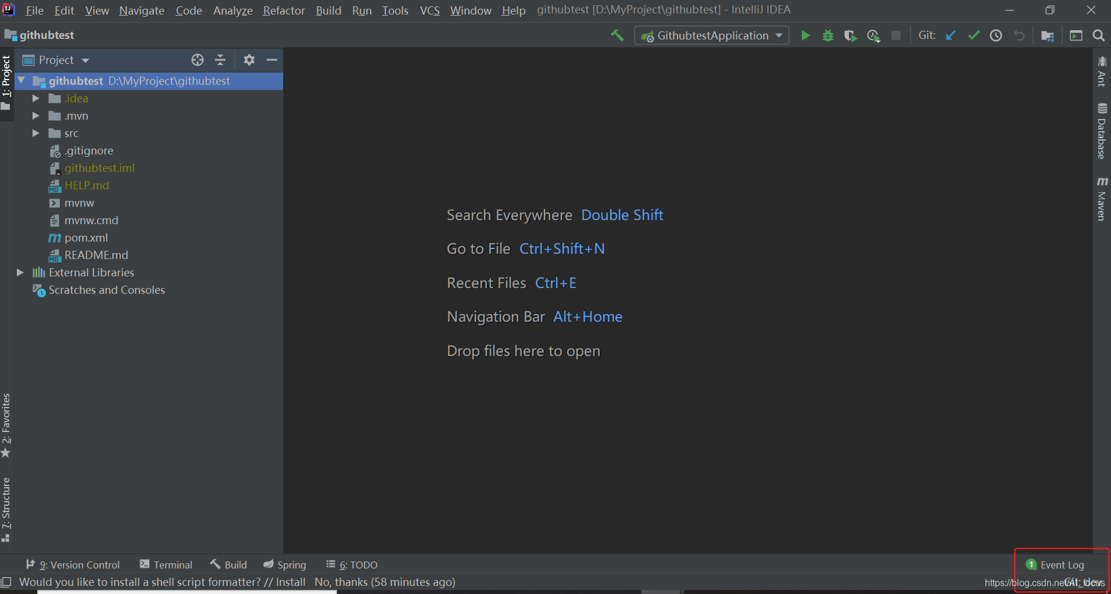Image resolution: width=1111 pixels, height=594 pixels.
Task: Open the 2: Favorites side tab
Action: pos(6,426)
